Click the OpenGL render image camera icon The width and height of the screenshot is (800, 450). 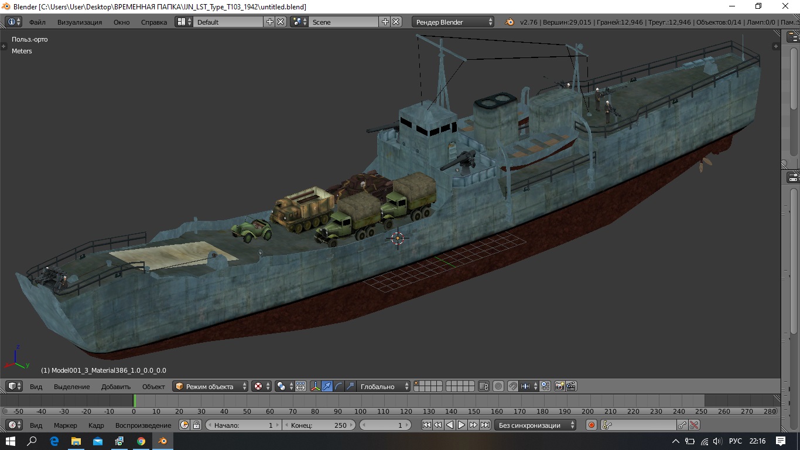point(559,387)
